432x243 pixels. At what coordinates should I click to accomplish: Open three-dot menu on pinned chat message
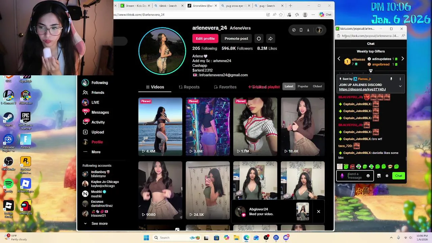400,79
